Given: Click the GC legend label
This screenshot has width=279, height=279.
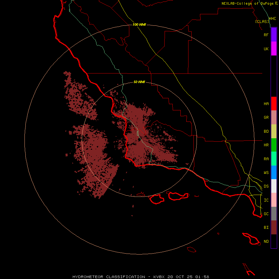Looking at the screenshot, I should click(x=266, y=214).
